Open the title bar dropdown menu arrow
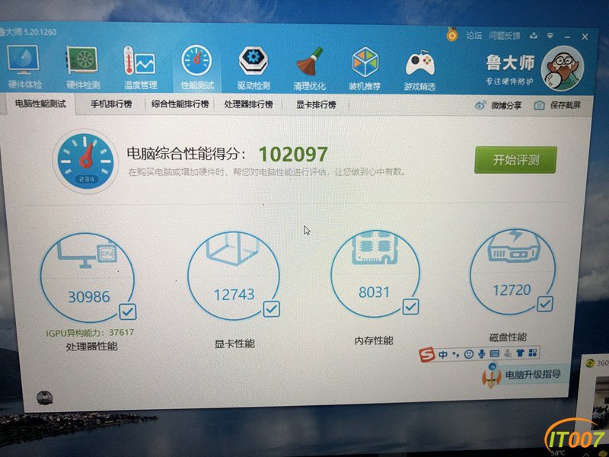The image size is (609, 457). point(550,36)
